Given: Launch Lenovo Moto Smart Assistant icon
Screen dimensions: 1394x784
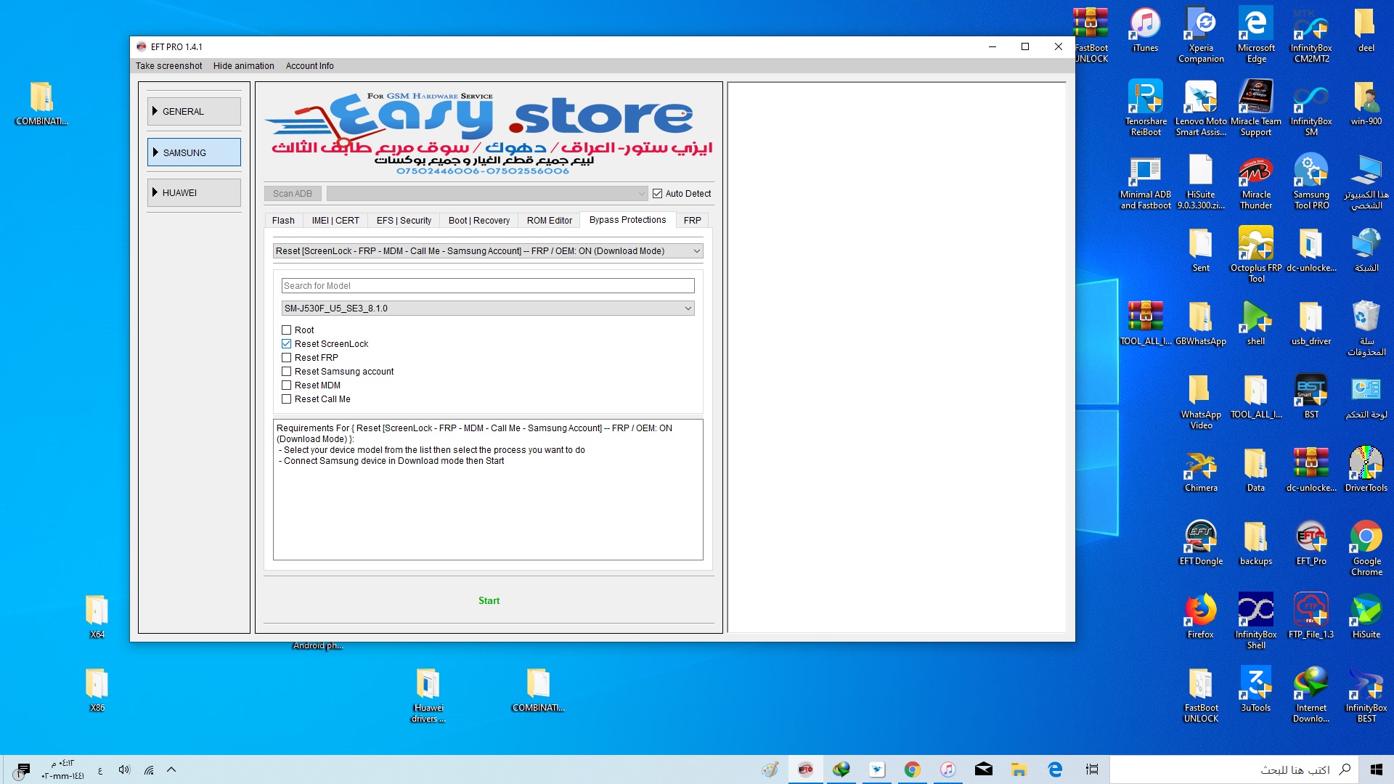Looking at the screenshot, I should pos(1201,108).
